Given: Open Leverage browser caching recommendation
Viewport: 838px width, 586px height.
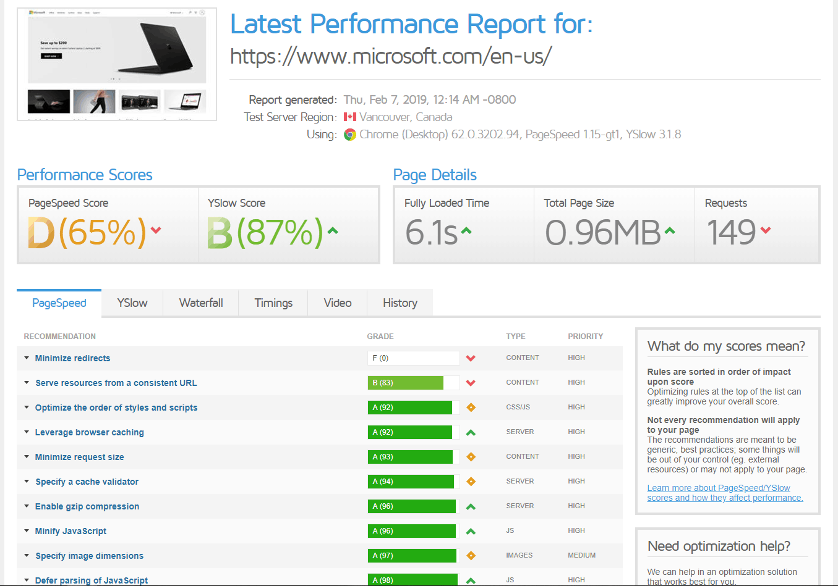Looking at the screenshot, I should (x=90, y=432).
